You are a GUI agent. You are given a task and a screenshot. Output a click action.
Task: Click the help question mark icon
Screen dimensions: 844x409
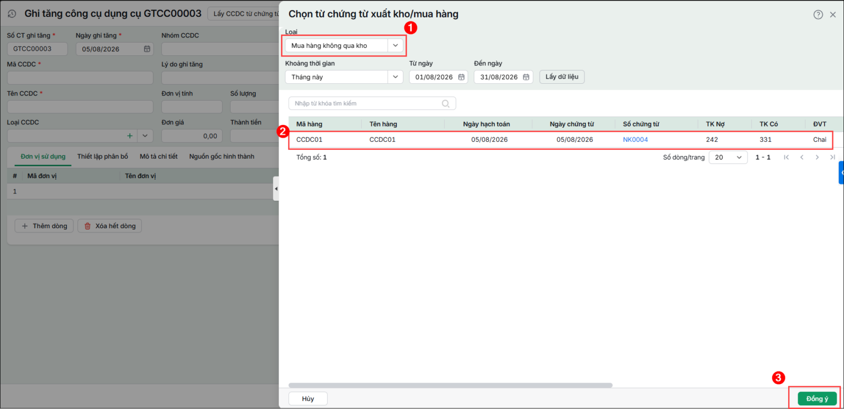tap(818, 15)
